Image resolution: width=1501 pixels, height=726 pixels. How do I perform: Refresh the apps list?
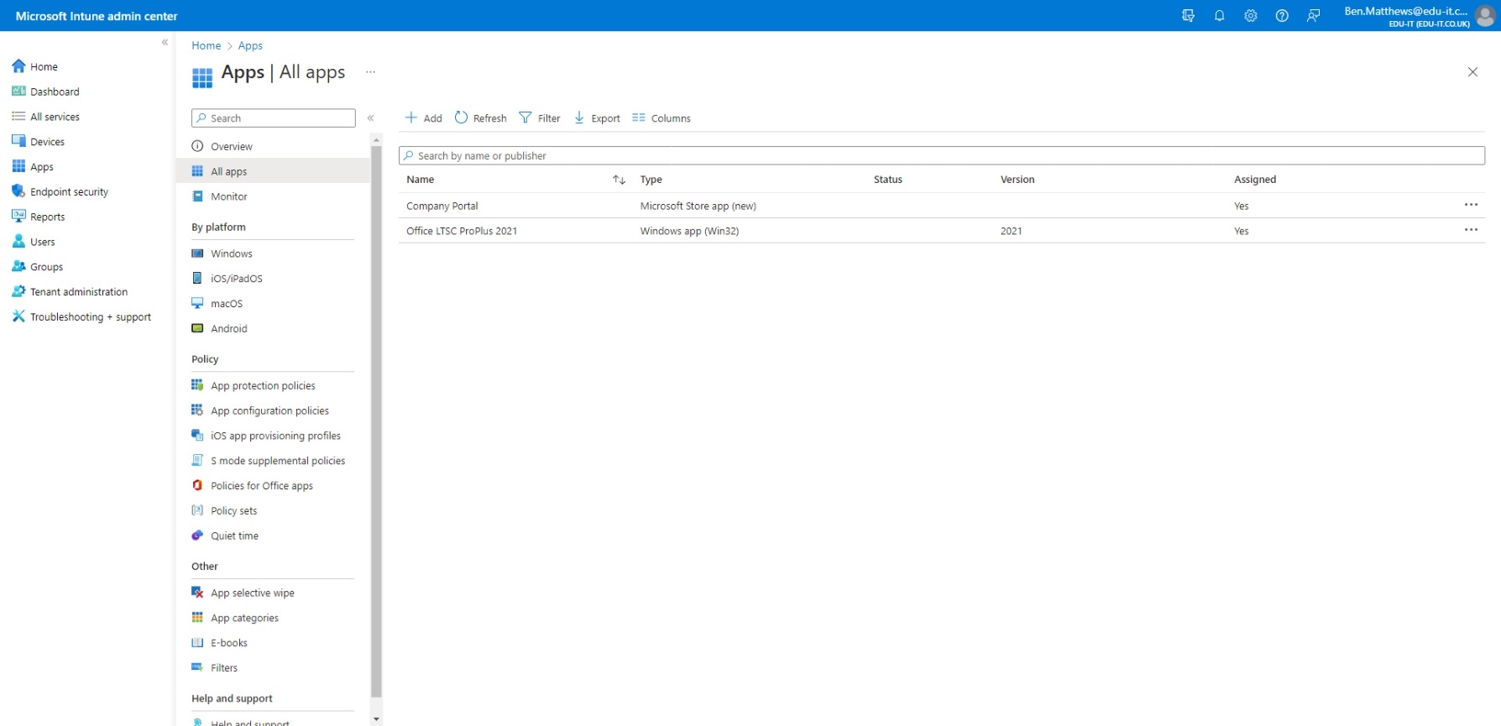click(481, 118)
